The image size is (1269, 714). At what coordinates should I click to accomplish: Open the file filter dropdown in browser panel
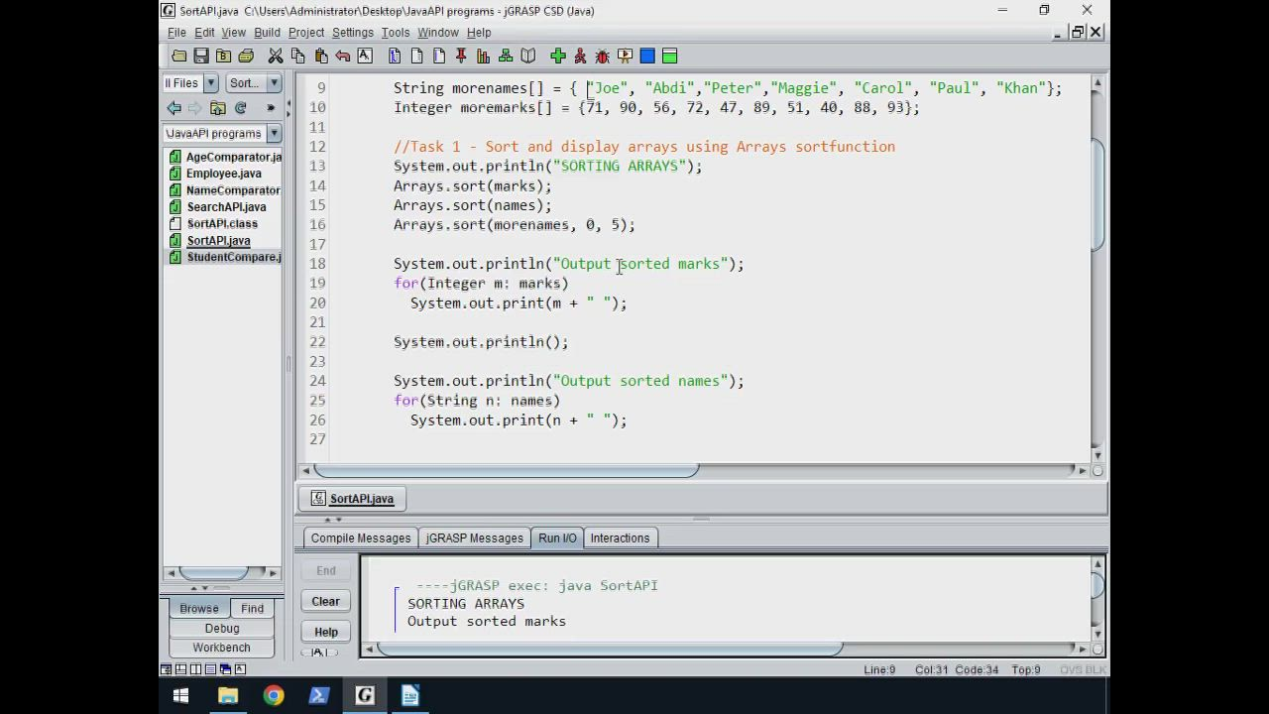(x=210, y=83)
